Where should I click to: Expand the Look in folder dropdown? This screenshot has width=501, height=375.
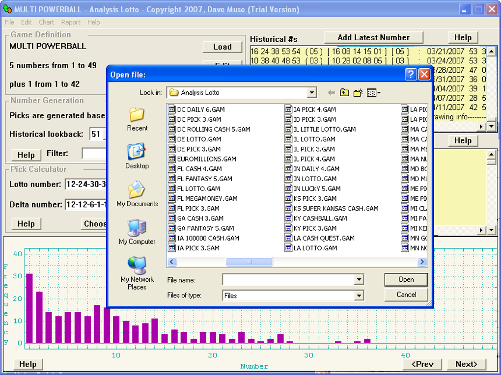click(311, 93)
